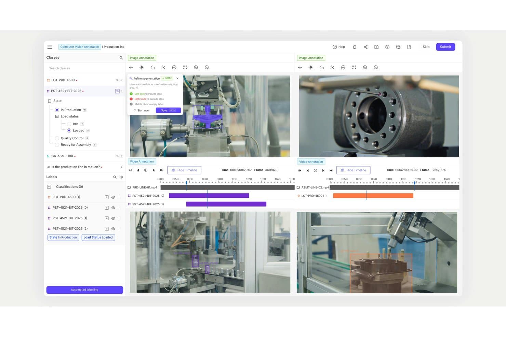Select the move/pan tool in the right image toolbar
Viewport: 506px width, 337px height.
click(300, 68)
